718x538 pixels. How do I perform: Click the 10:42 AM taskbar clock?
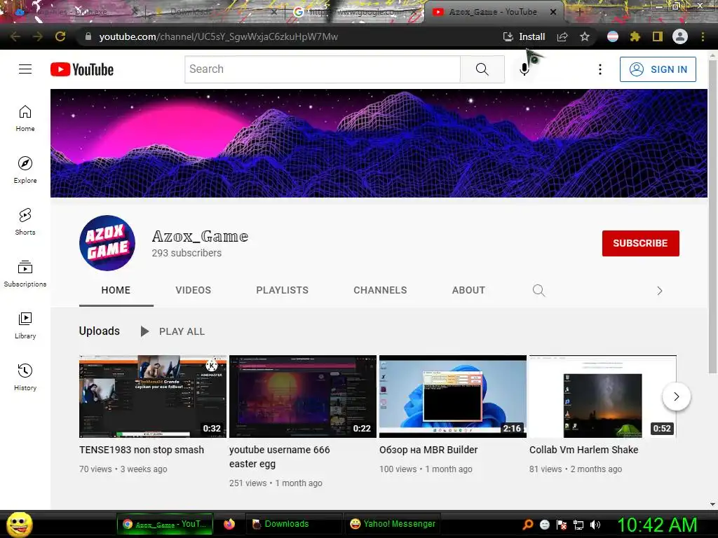[657, 525]
